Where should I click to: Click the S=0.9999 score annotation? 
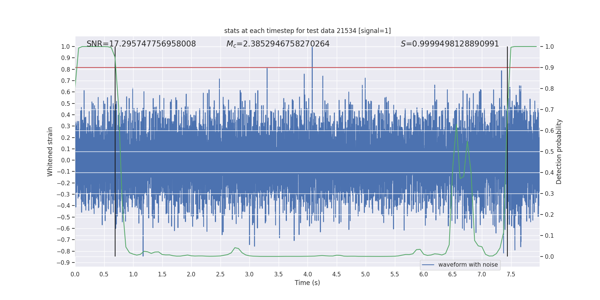(x=450, y=44)
